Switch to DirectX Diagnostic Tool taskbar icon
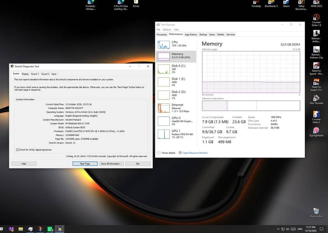This screenshot has height=233, width=328. coord(60,229)
